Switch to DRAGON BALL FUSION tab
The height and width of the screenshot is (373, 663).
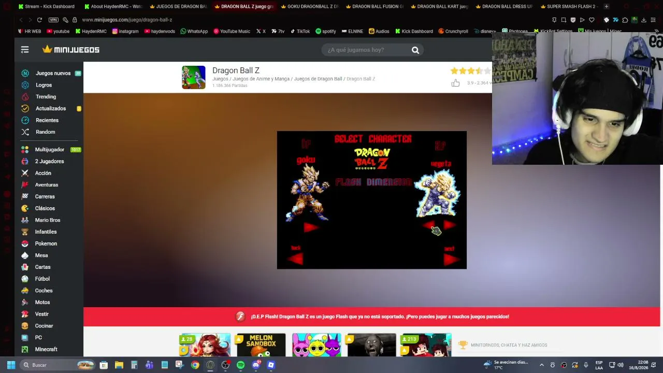click(x=373, y=6)
